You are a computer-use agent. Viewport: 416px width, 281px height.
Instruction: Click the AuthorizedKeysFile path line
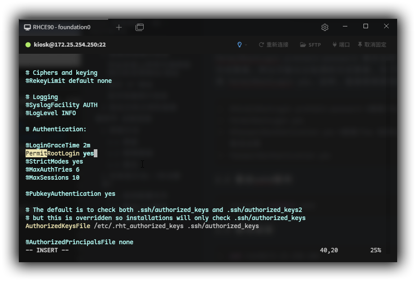coord(142,226)
